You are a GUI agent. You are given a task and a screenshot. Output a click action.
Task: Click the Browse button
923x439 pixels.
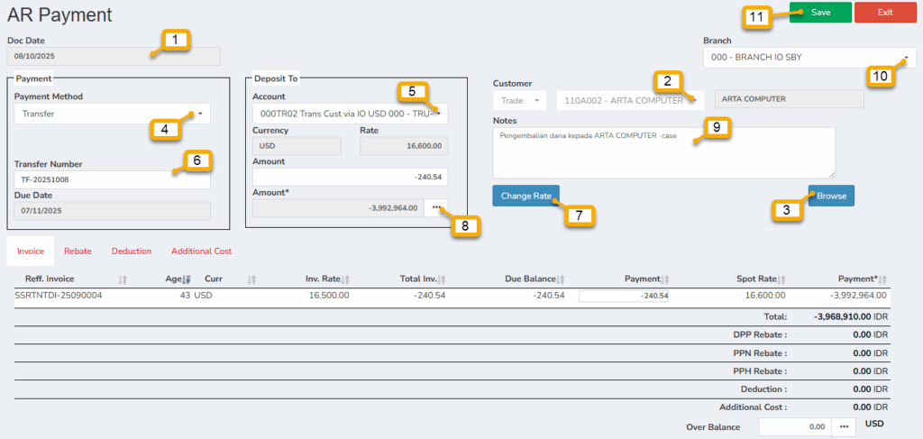click(x=830, y=196)
